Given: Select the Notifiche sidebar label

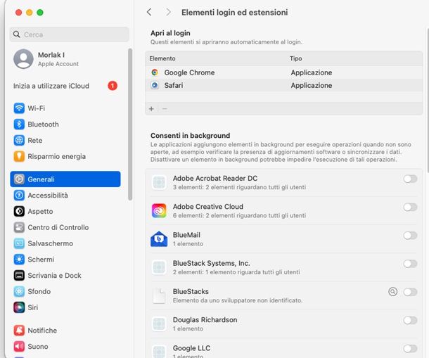Looking at the screenshot, I should [x=42, y=331].
